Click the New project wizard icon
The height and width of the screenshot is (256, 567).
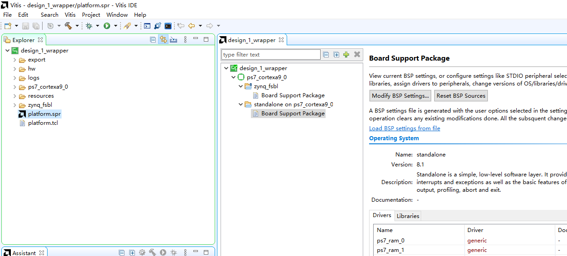point(8,26)
